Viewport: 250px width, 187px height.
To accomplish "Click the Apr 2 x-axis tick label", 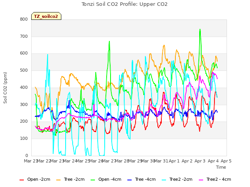I will point(187,161).
